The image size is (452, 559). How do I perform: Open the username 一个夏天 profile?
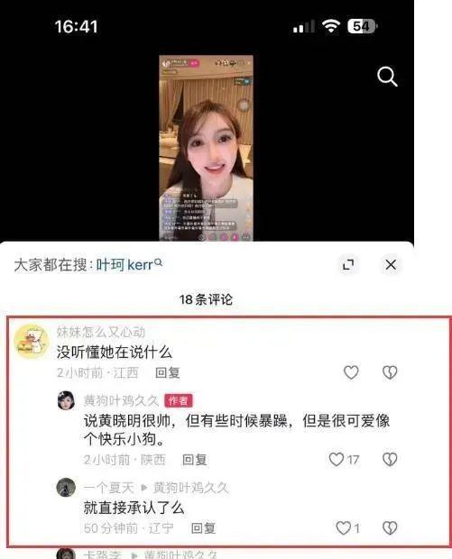109,488
